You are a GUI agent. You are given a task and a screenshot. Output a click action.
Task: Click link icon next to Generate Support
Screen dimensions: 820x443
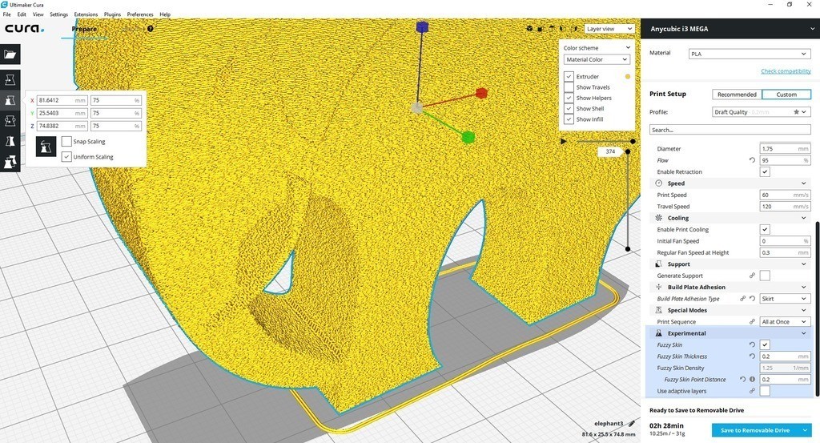[752, 276]
